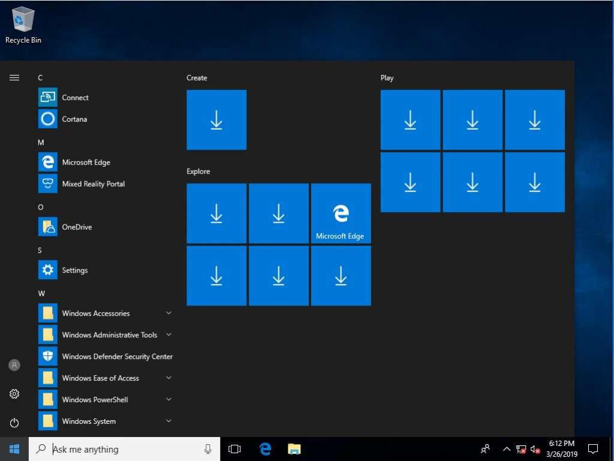This screenshot has width=614, height=461.
Task: Launch Cortana from the app list
Action: [48, 119]
